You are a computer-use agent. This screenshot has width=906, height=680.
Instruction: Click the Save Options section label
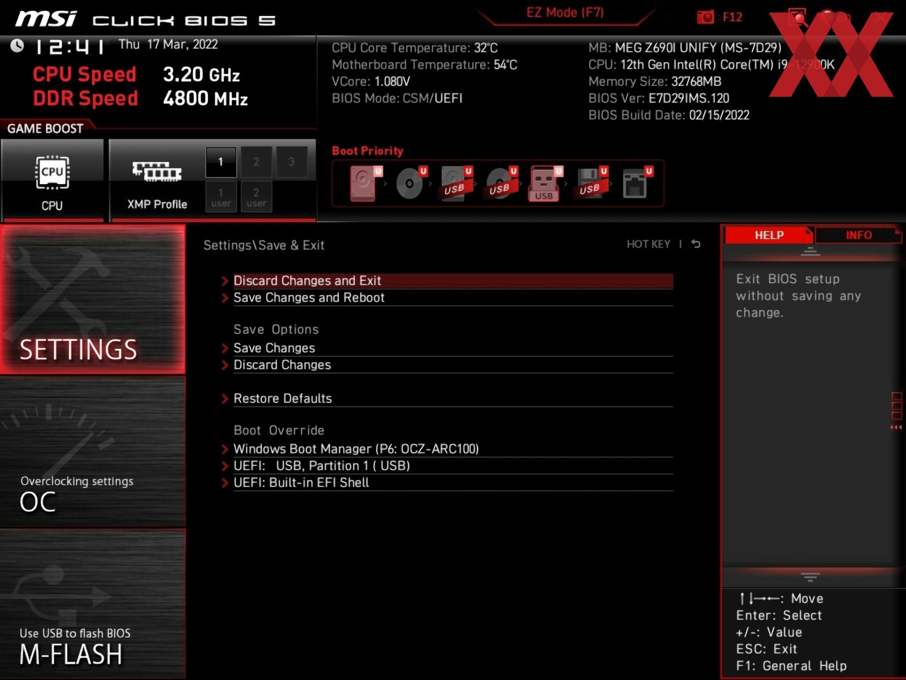(276, 330)
